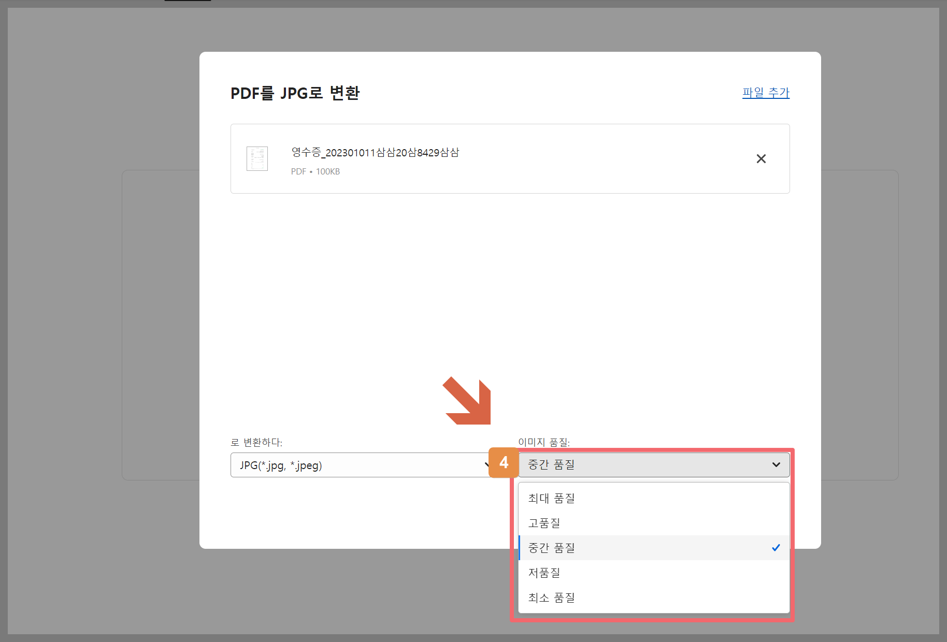Remove the 영수증 PDF file with X
The image size is (947, 642).
tap(761, 159)
